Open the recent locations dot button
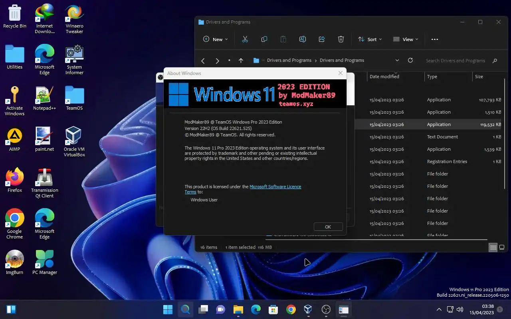Viewport: 511px width, 319px height. (x=229, y=61)
